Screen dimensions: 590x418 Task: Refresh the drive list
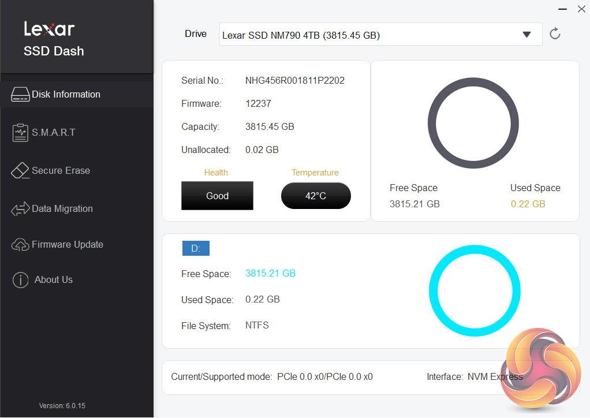555,34
